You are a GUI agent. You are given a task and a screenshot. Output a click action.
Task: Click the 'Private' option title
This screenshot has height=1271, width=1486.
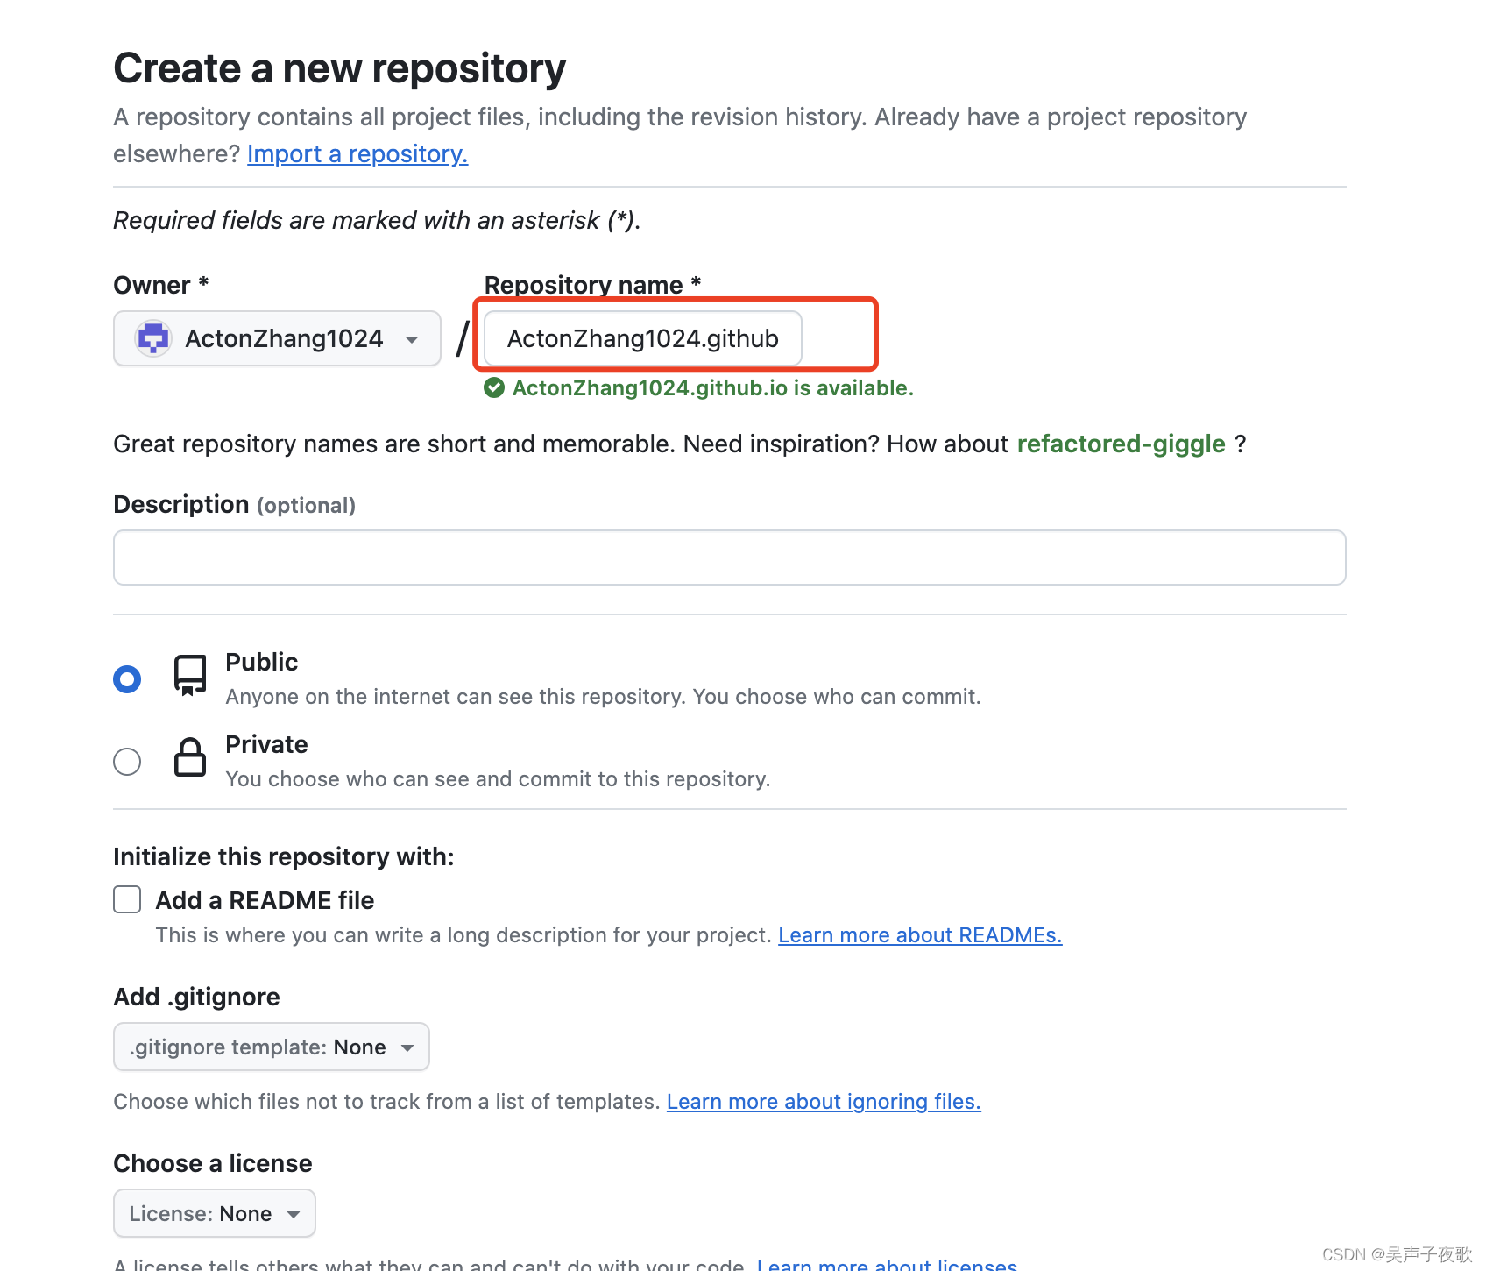[266, 744]
